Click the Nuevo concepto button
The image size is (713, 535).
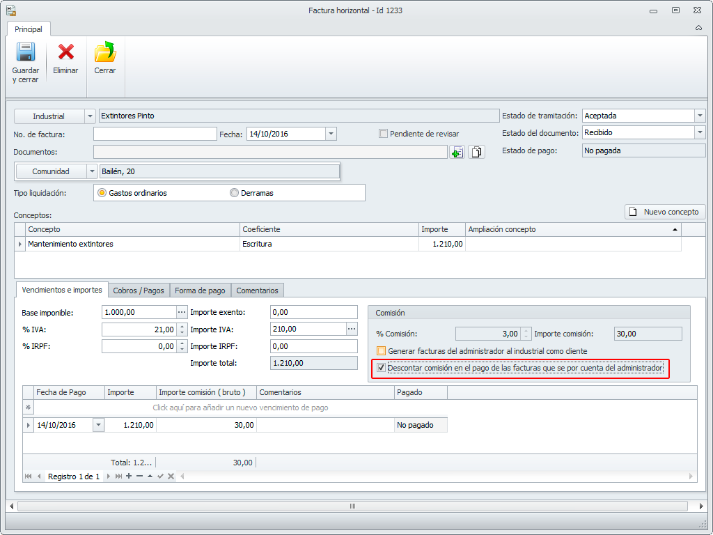pos(665,212)
